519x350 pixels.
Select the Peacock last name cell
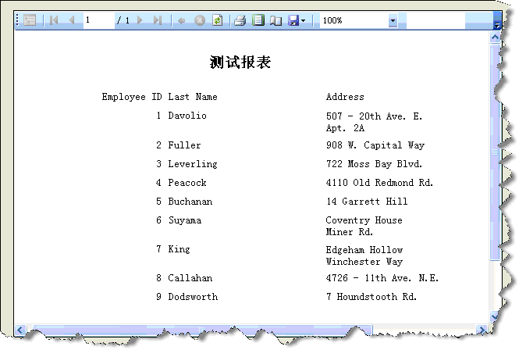(187, 183)
